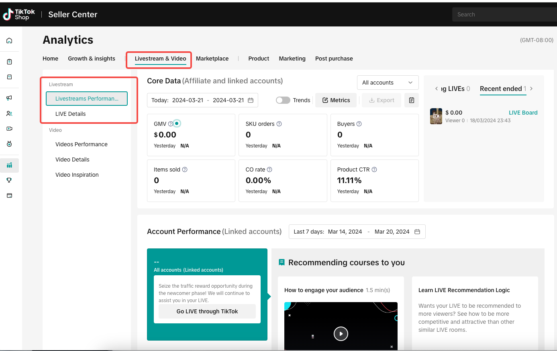This screenshot has height=351, width=557.
Task: Switch to the Marketplace tab
Action: [x=212, y=58]
